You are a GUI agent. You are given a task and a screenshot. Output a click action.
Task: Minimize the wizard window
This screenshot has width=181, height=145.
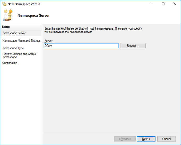[x=152, y=4]
